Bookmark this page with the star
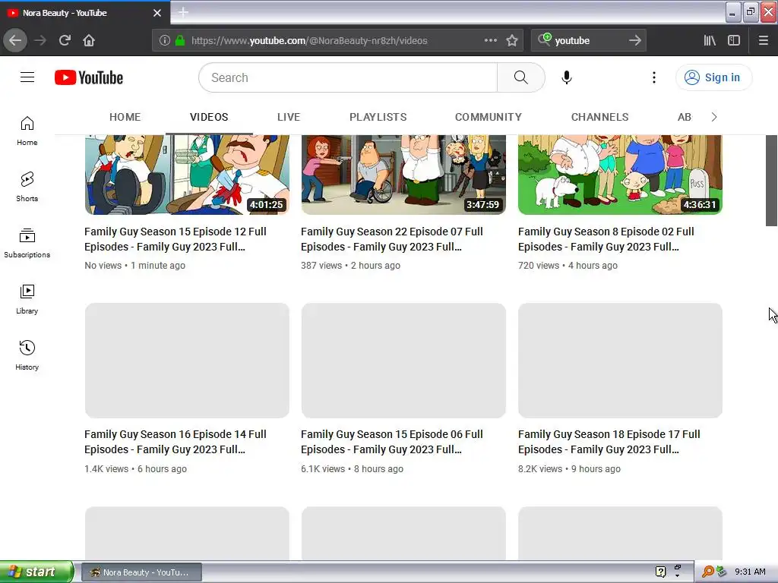Viewport: 778px width, 583px height. point(512,40)
